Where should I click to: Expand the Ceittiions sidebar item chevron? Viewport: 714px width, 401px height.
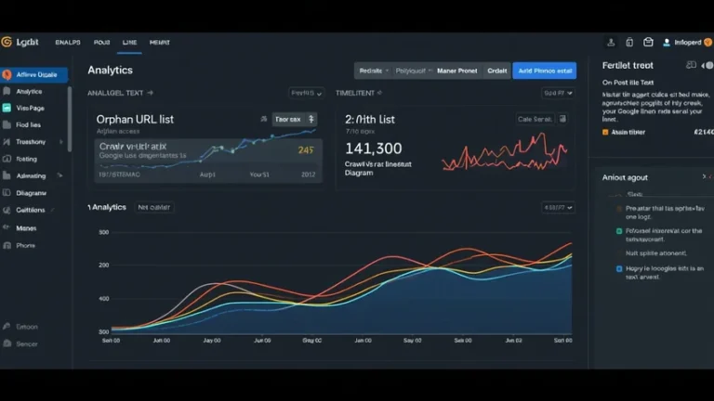pos(53,210)
